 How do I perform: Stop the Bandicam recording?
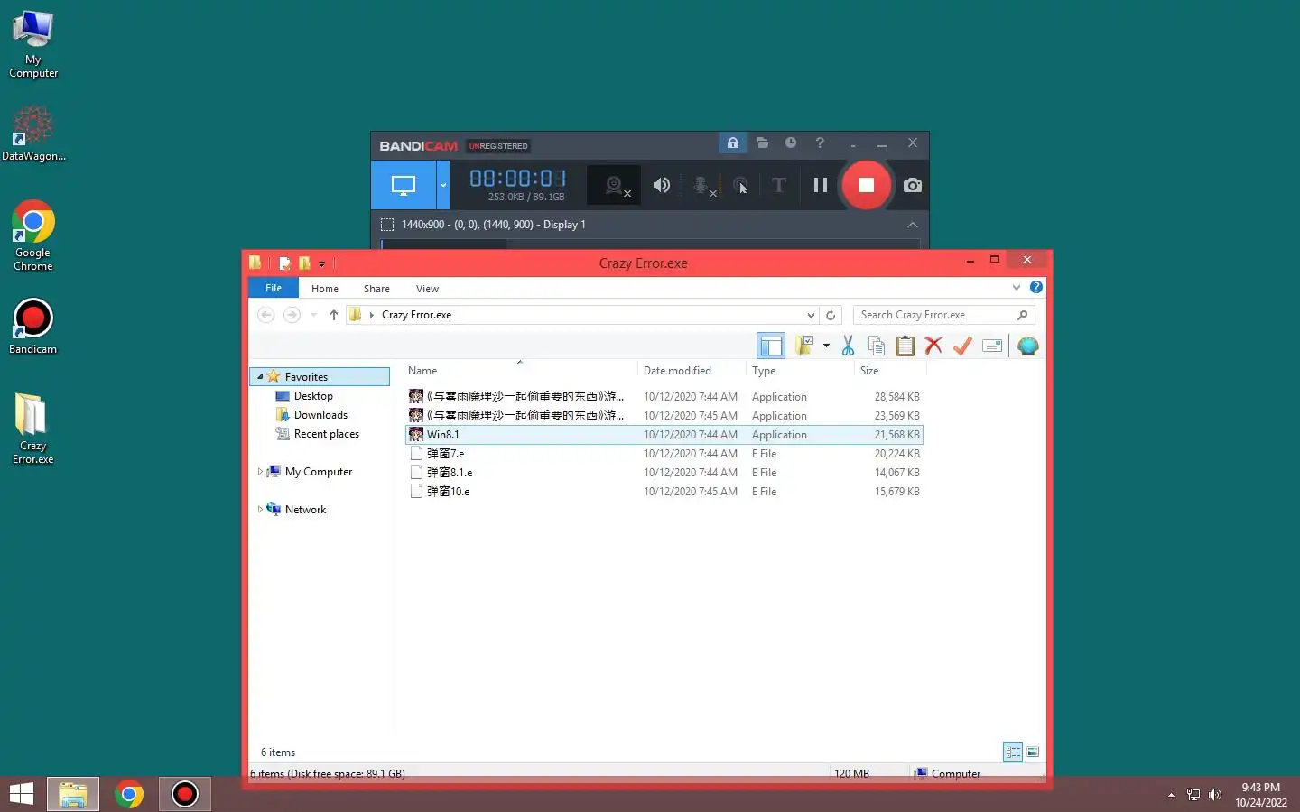866,185
